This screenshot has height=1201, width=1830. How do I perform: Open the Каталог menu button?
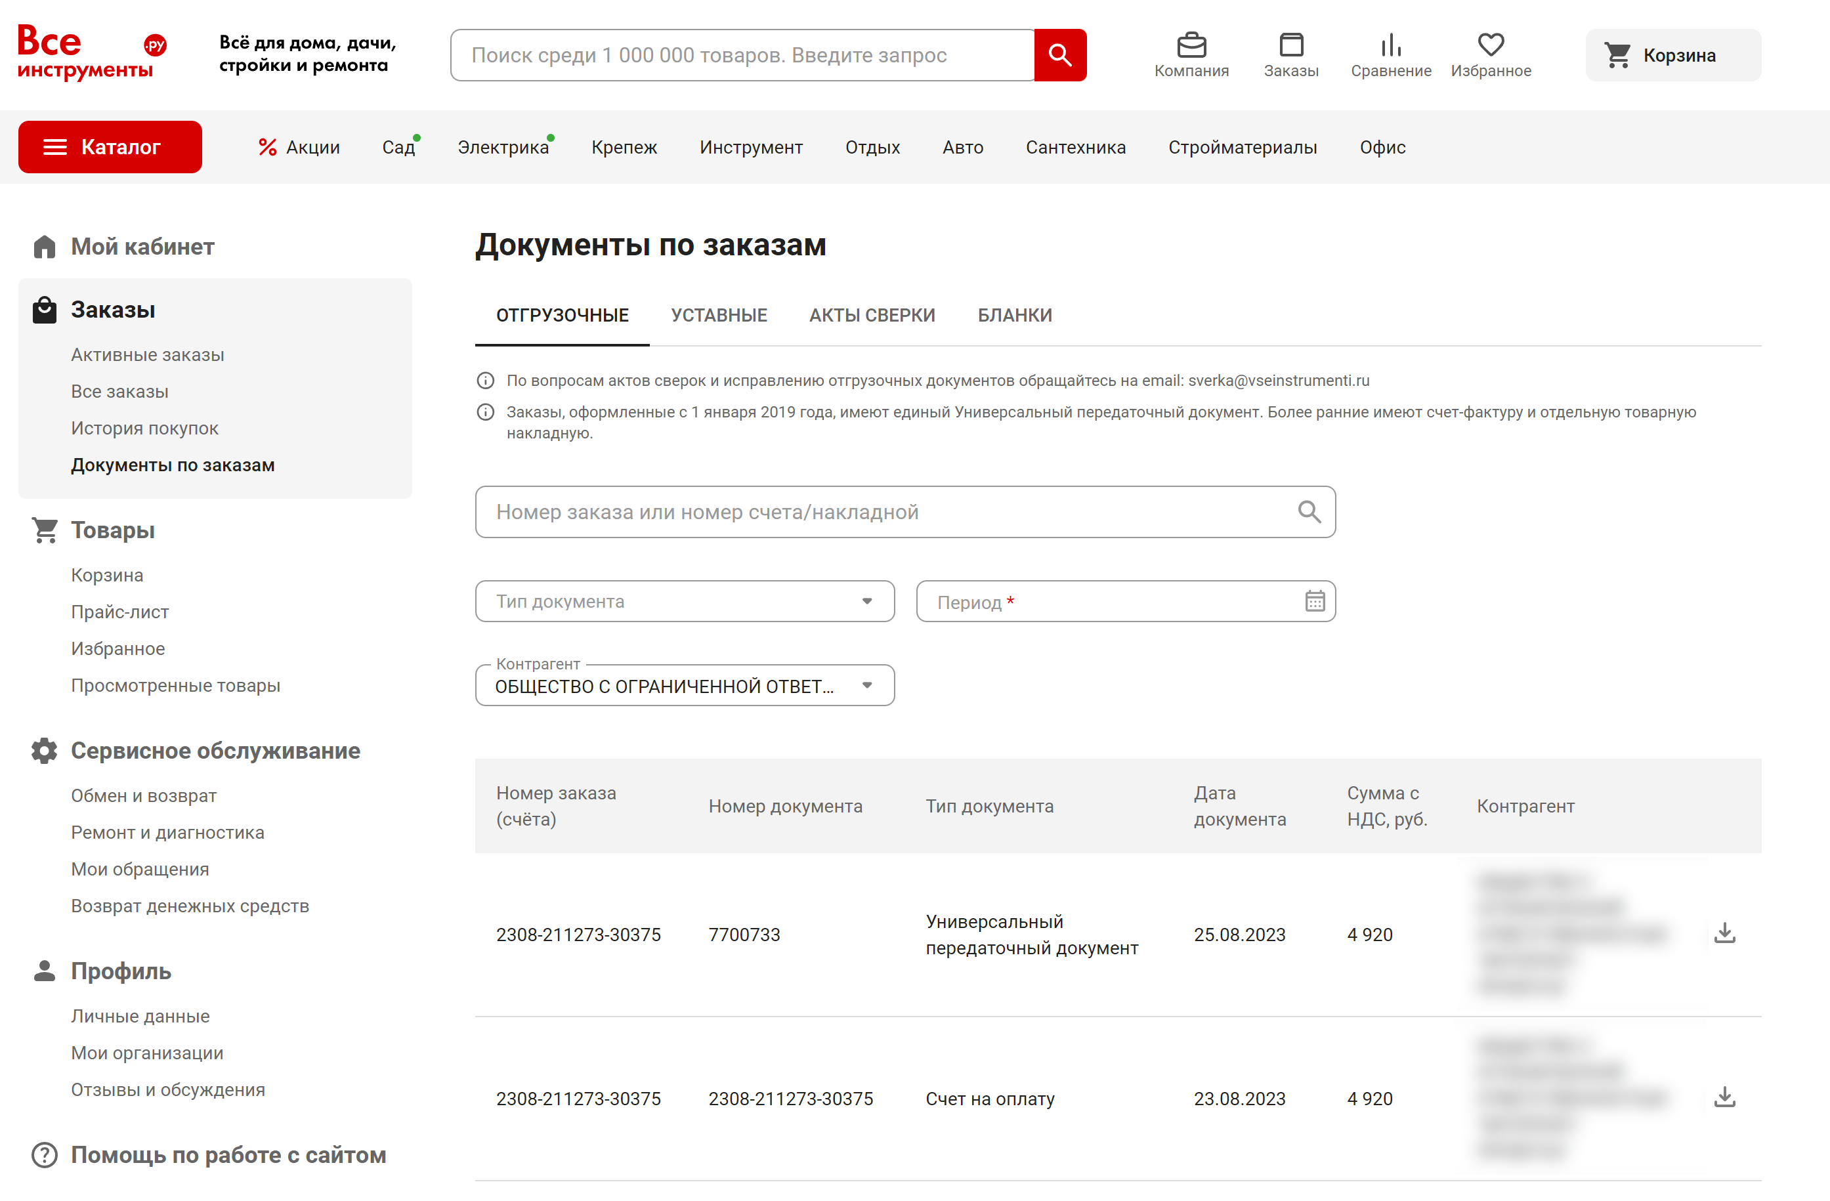(110, 147)
